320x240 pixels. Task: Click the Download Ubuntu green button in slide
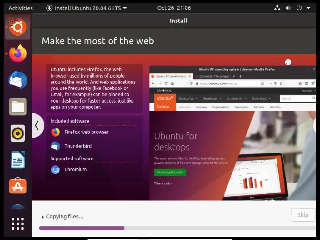tap(170, 172)
